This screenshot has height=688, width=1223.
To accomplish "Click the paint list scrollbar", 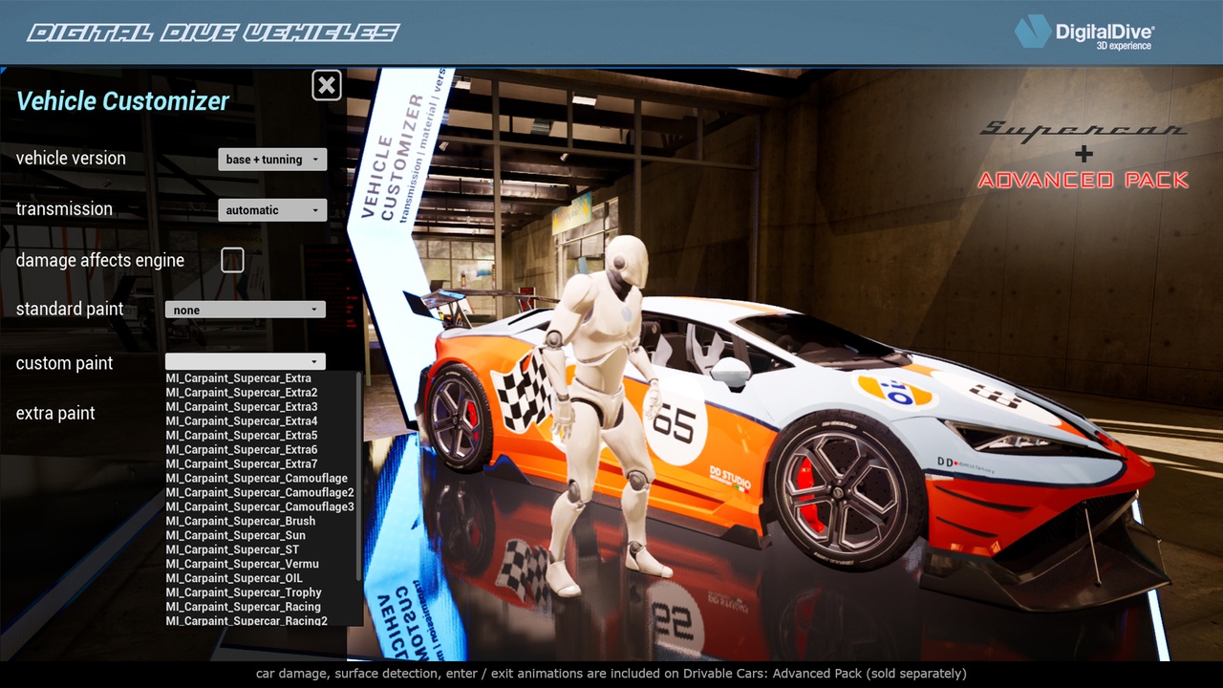I will click(359, 478).
